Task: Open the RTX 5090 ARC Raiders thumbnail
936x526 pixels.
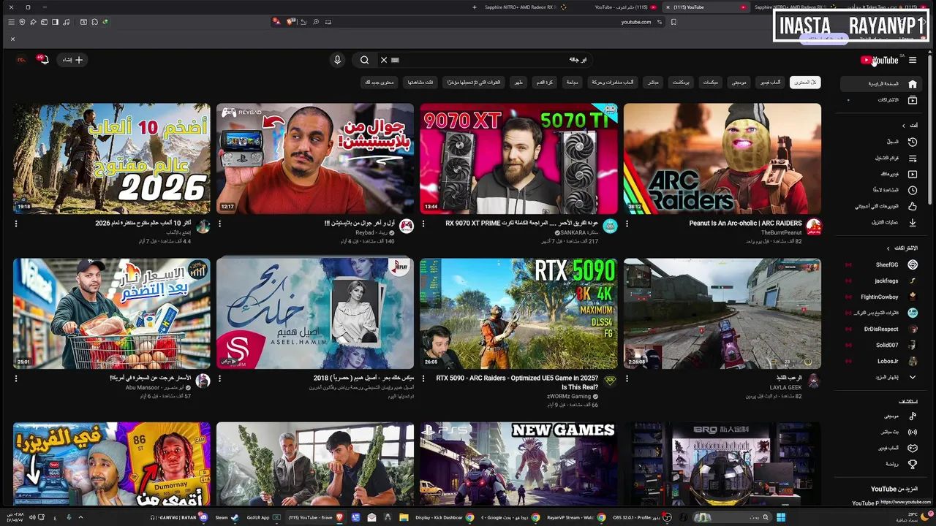Action: (518, 313)
